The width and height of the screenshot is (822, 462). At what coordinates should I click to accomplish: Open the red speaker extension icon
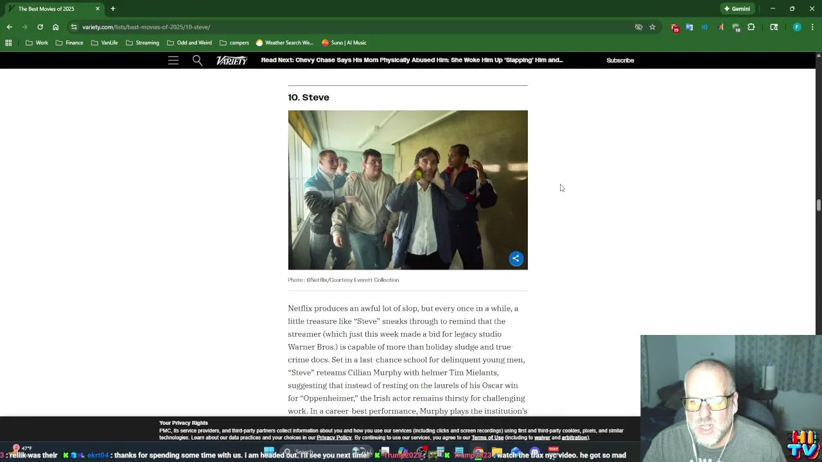721,27
